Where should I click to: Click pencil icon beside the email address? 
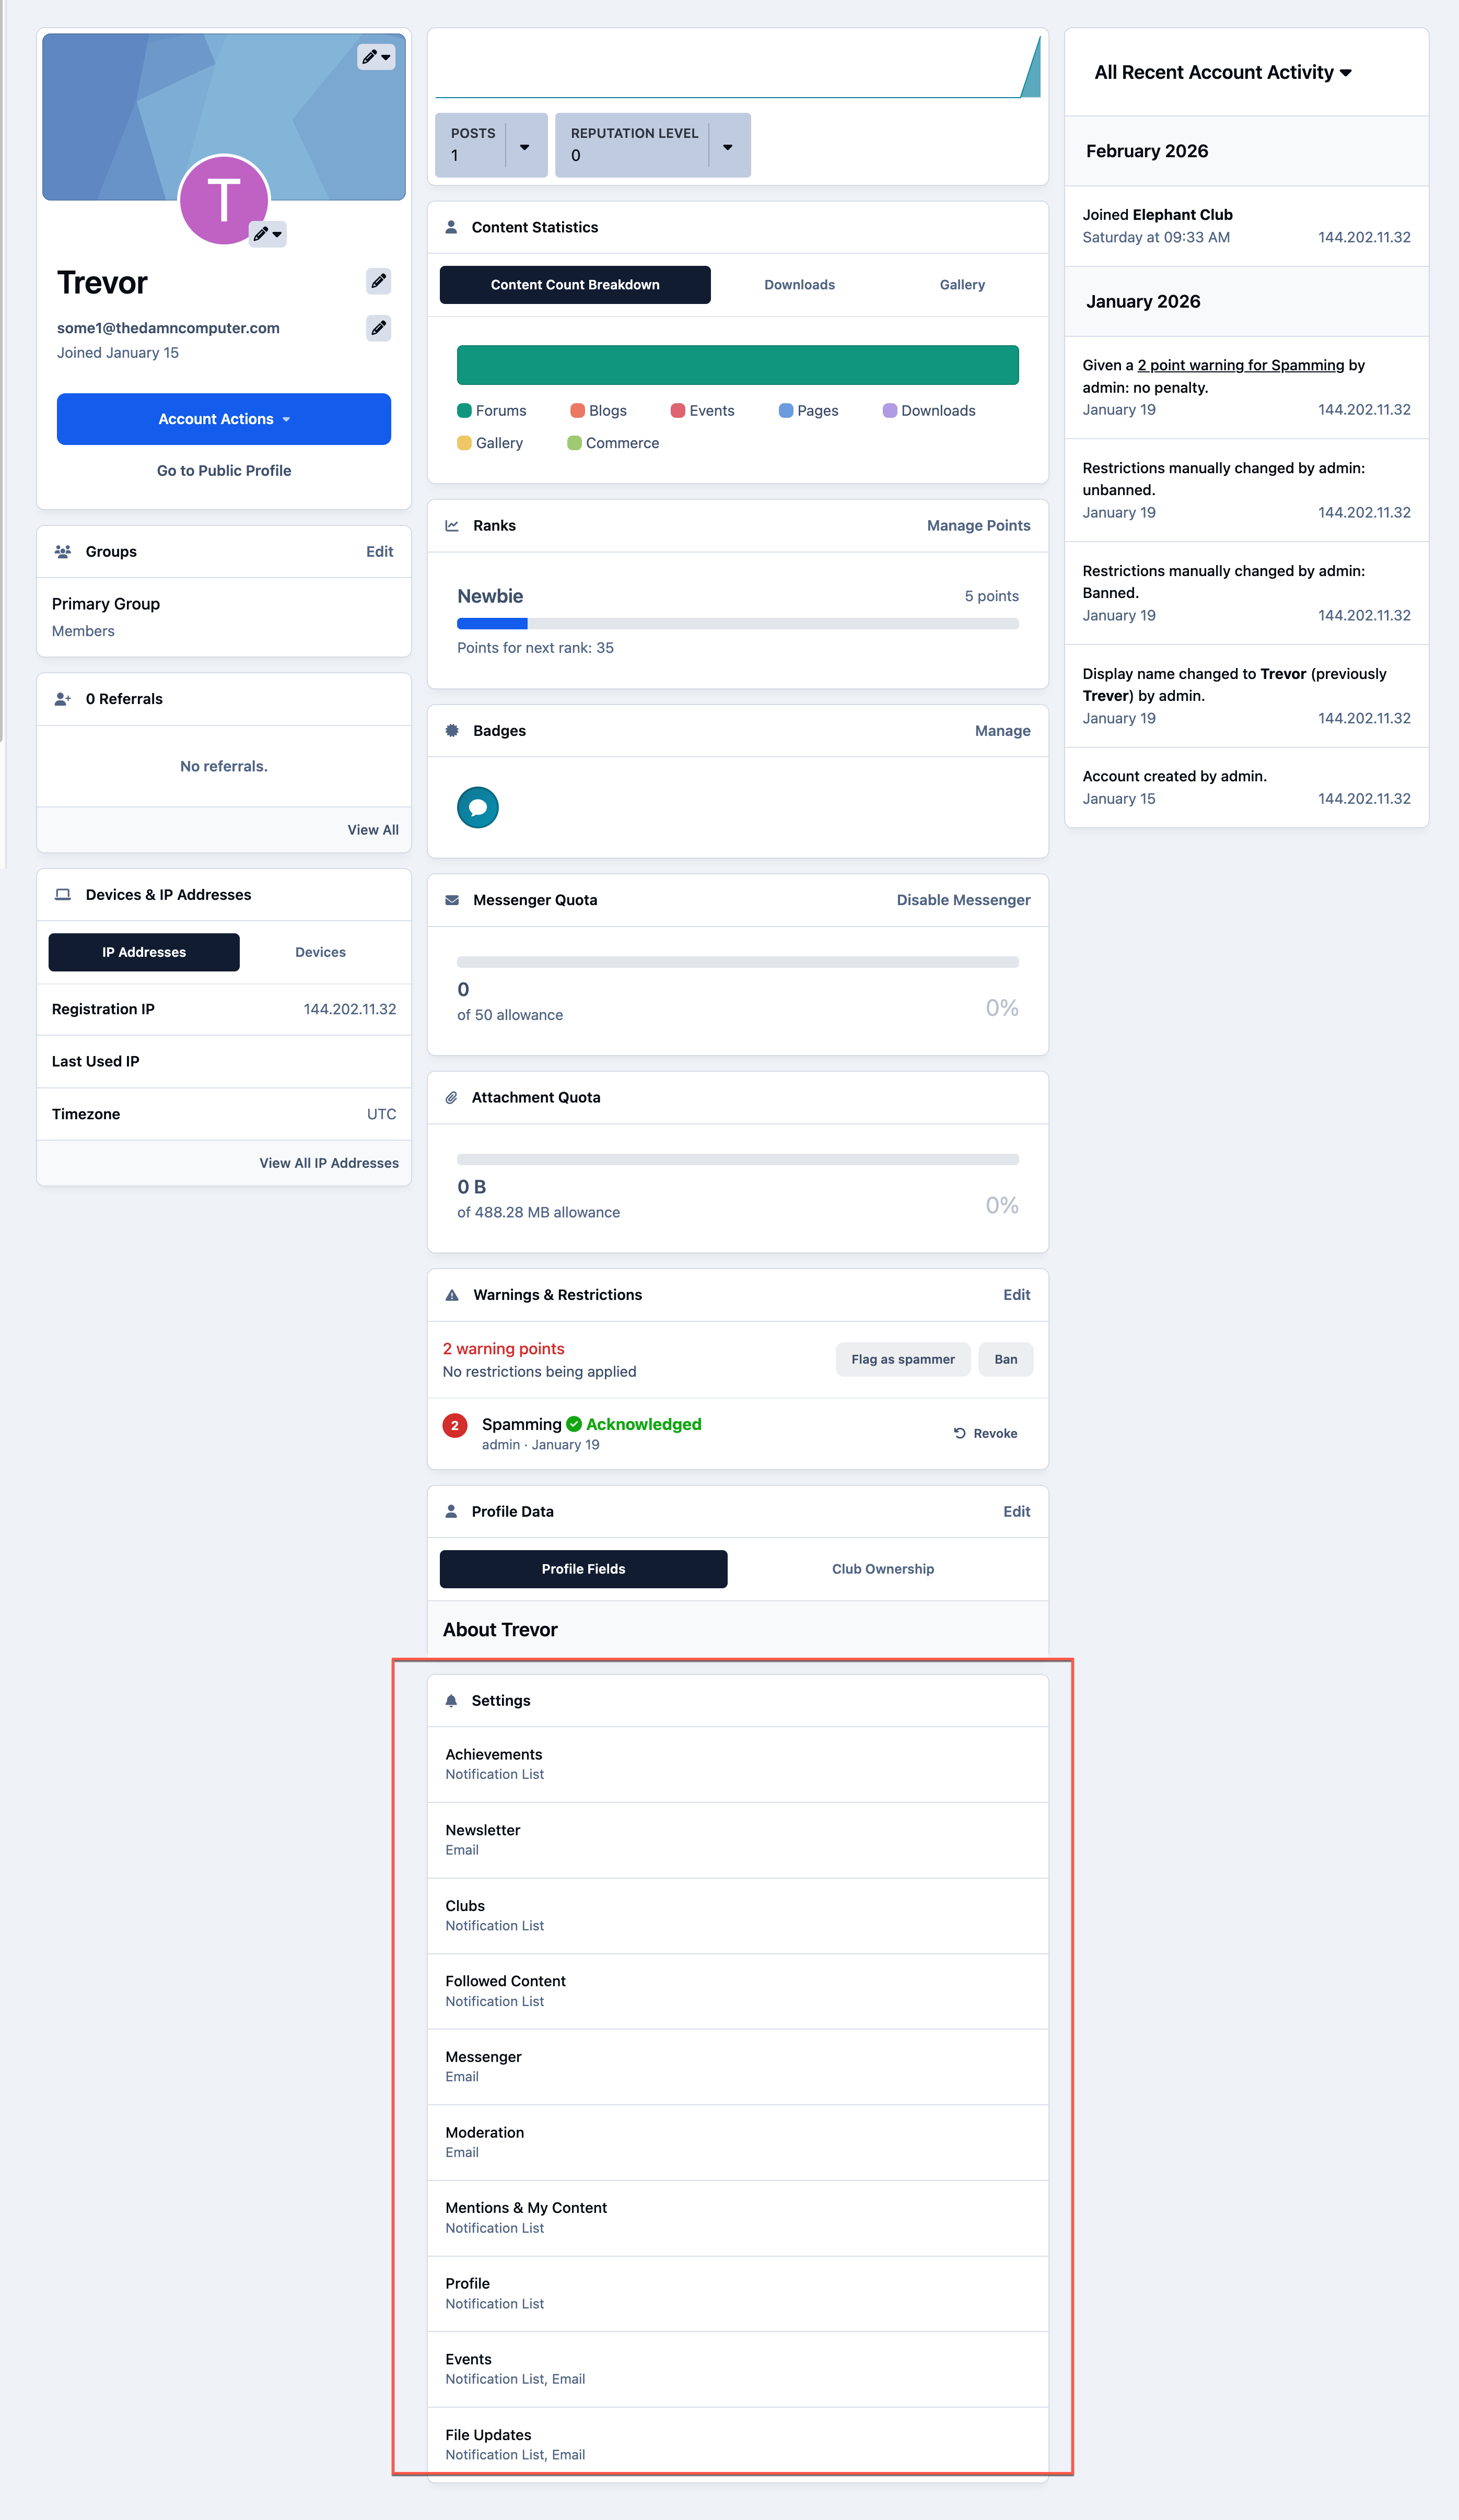(378, 328)
